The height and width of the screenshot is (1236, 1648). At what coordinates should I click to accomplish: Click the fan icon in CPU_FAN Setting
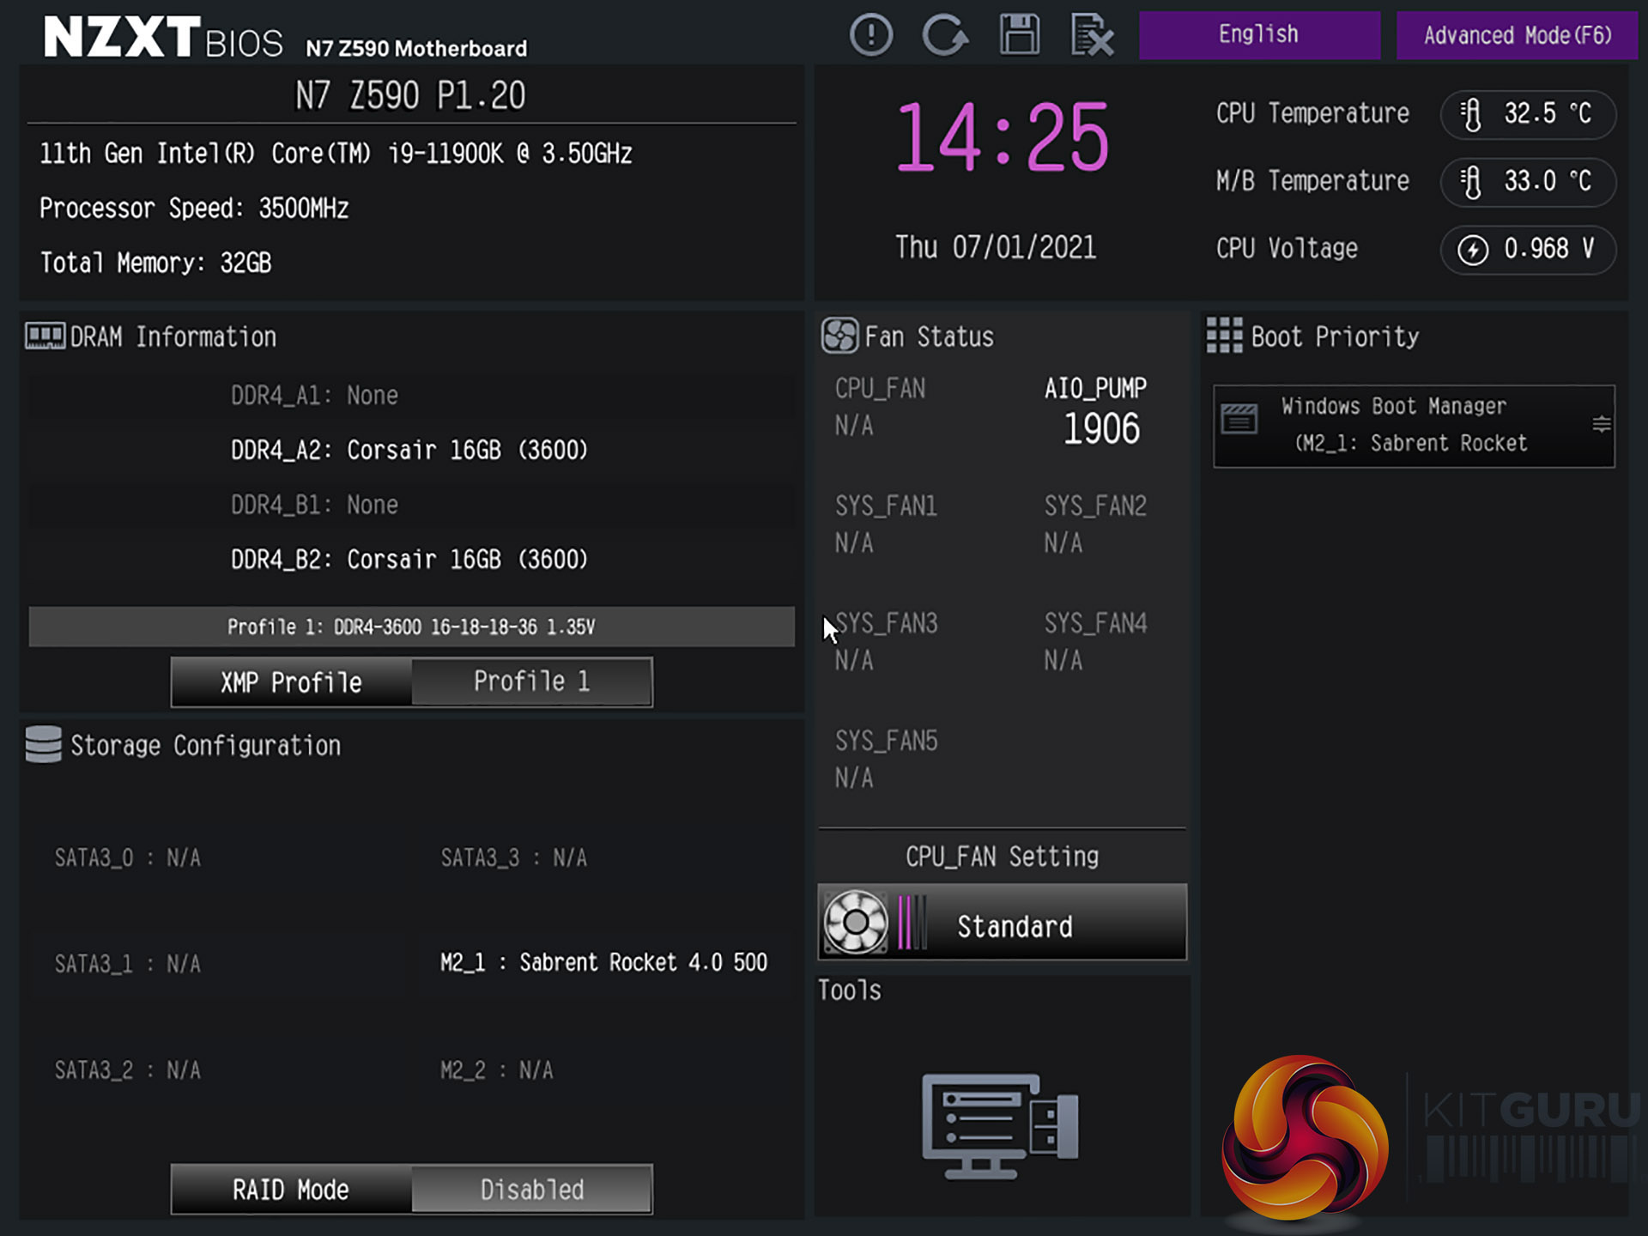pyautogui.click(x=856, y=923)
